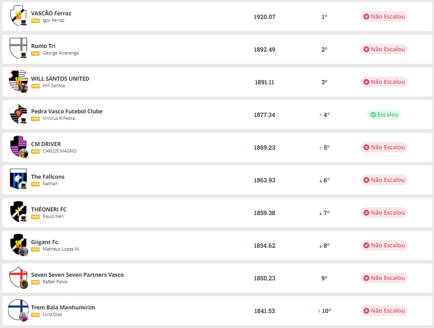Screen dimensions: 434x328
Task: Click Não Escalou badge for VA$CÃO Ferraz
Action: point(384,17)
